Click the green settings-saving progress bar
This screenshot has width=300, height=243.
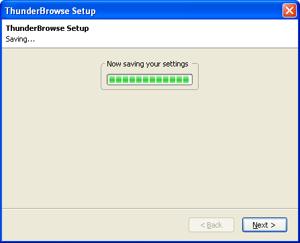point(150,80)
